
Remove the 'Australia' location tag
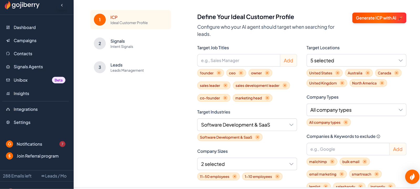[x=368, y=73]
